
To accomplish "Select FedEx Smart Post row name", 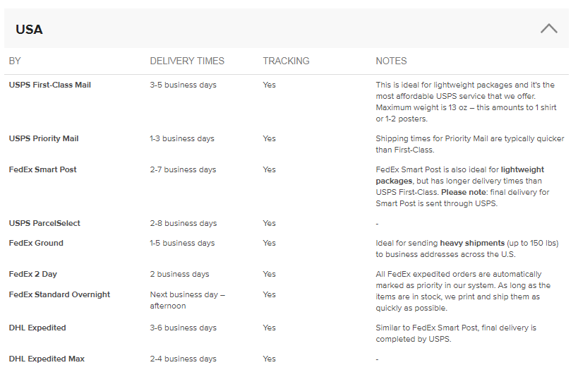I will [x=42, y=169].
